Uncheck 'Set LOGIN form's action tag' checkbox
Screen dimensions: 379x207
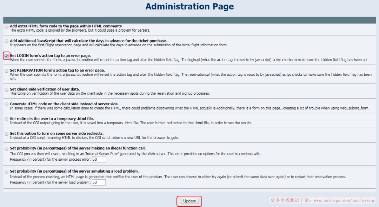7,56
